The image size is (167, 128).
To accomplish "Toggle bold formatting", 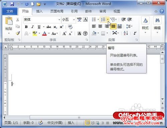I will point(26,27).
